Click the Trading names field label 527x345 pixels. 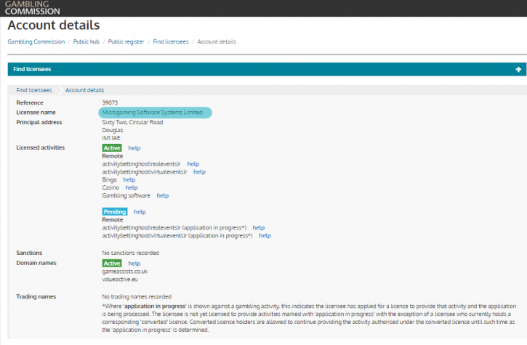(x=36, y=296)
